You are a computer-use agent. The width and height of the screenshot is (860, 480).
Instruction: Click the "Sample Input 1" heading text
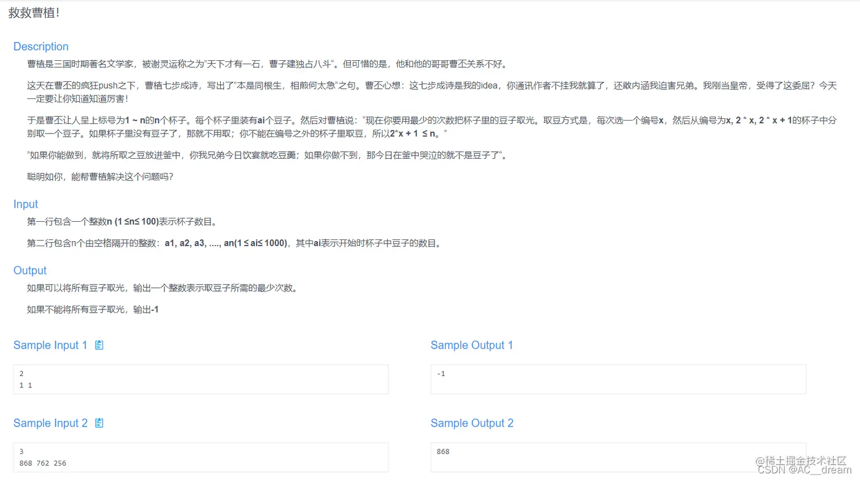[50, 345]
